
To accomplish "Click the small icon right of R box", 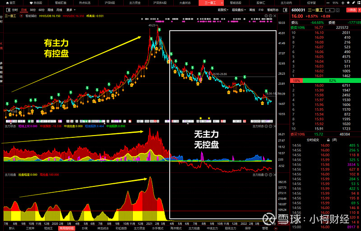I will [x=338, y=10].
